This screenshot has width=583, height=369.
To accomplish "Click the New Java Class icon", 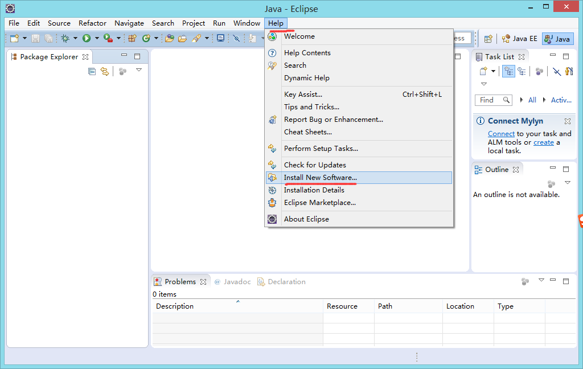I will 146,38.
